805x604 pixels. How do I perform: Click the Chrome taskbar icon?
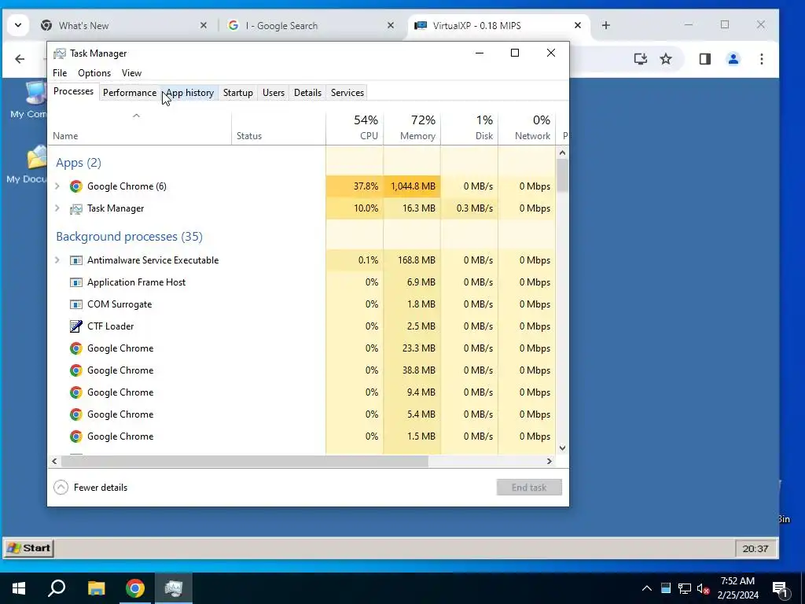click(135, 588)
